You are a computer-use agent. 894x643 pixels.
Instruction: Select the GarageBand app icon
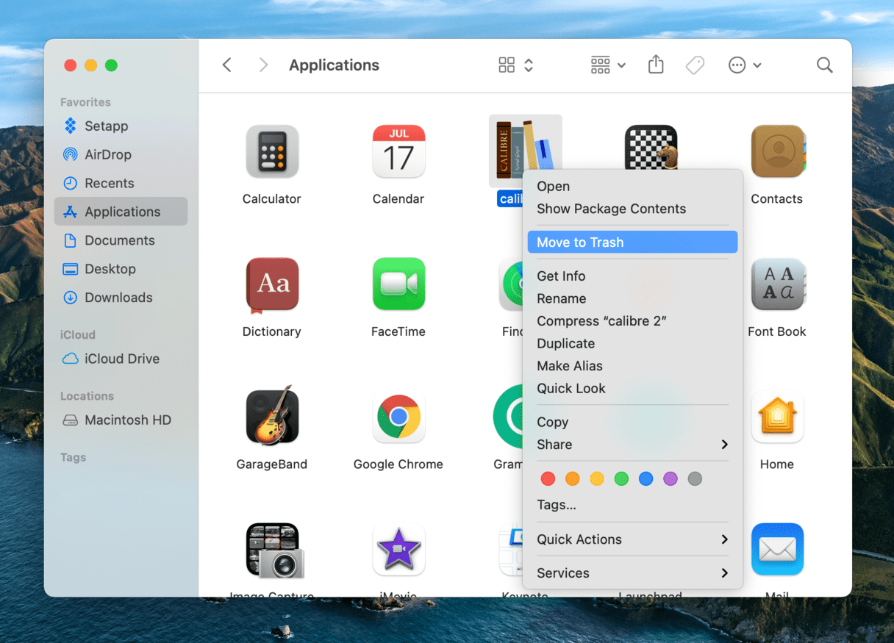(x=272, y=416)
